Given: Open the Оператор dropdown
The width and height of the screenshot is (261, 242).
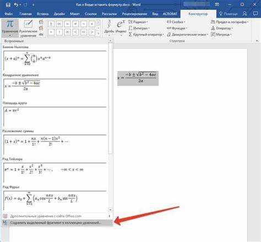Looking at the screenshot, I should (x=222, y=28).
